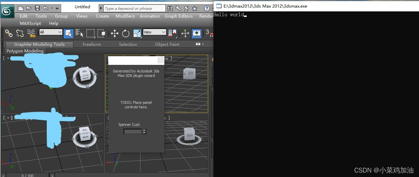Click the Untitled document title
Screen dimensions: 419x177
[x=82, y=7]
